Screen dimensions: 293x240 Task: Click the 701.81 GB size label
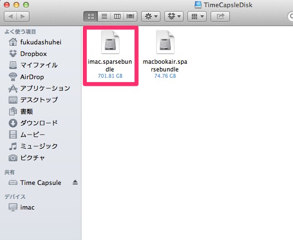(110, 76)
